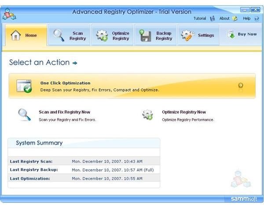Select Optimize Registry Now

pos(184,112)
